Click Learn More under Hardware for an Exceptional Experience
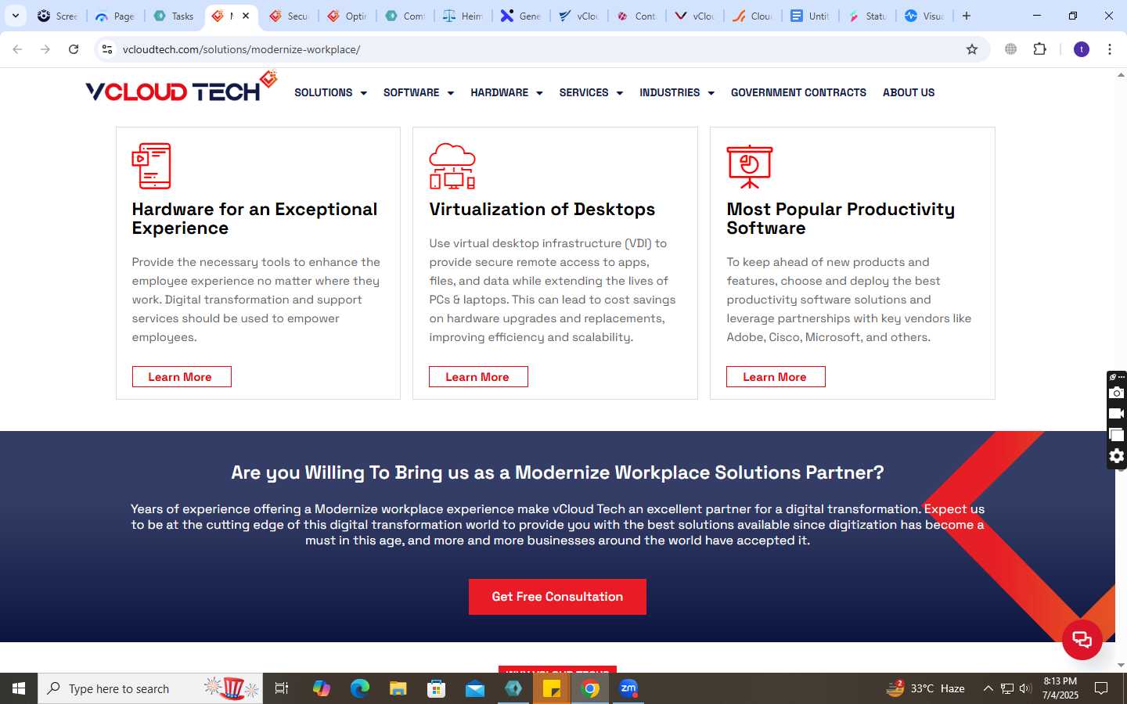Viewport: 1127px width, 704px height. (x=181, y=377)
